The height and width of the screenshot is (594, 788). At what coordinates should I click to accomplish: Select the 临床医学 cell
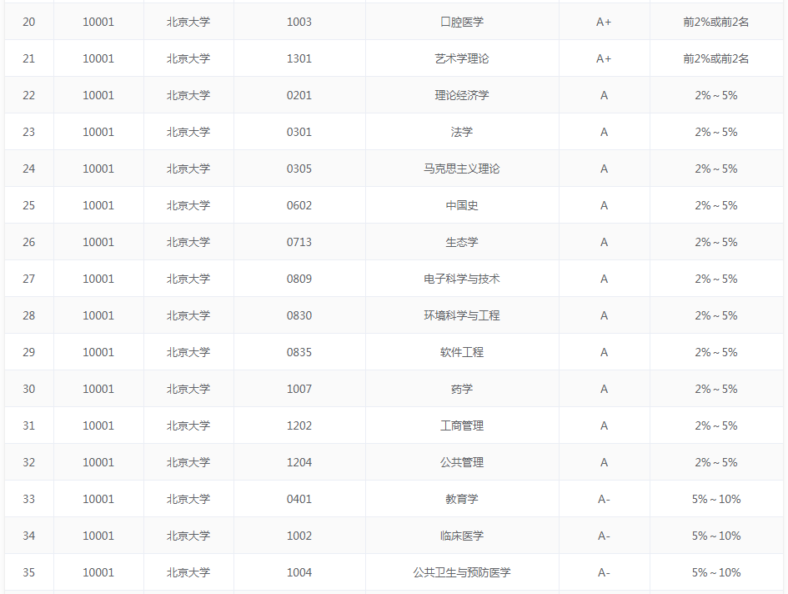pos(462,536)
